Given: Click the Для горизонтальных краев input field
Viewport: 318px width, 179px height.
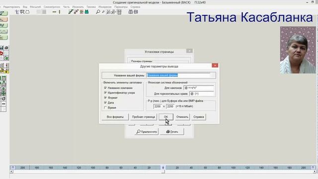Looking at the screenshot, I should point(202,93).
